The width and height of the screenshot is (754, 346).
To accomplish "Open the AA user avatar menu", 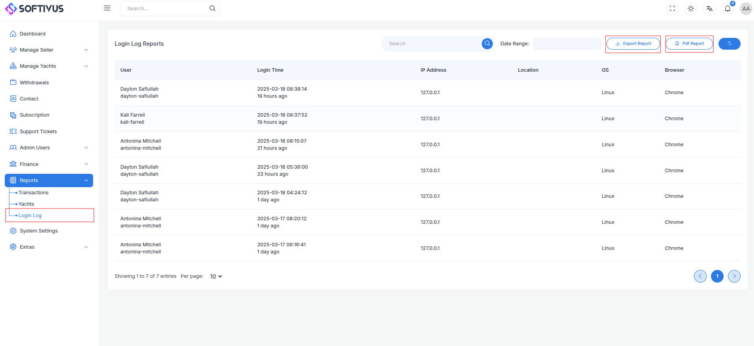I will pyautogui.click(x=746, y=8).
